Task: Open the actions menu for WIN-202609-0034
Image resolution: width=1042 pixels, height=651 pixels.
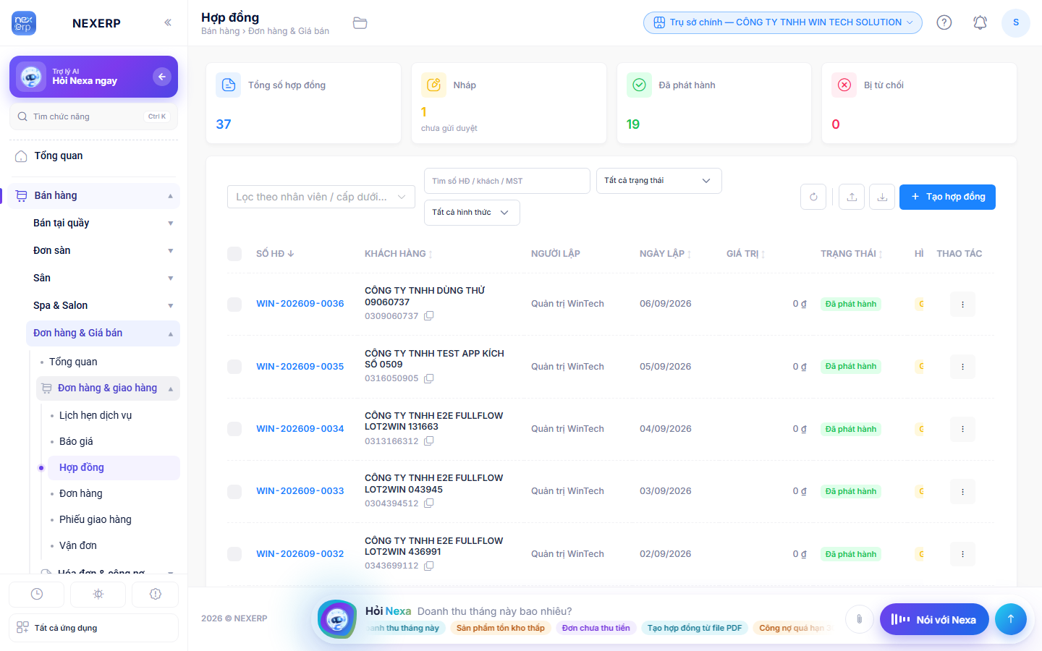Action: click(962, 429)
